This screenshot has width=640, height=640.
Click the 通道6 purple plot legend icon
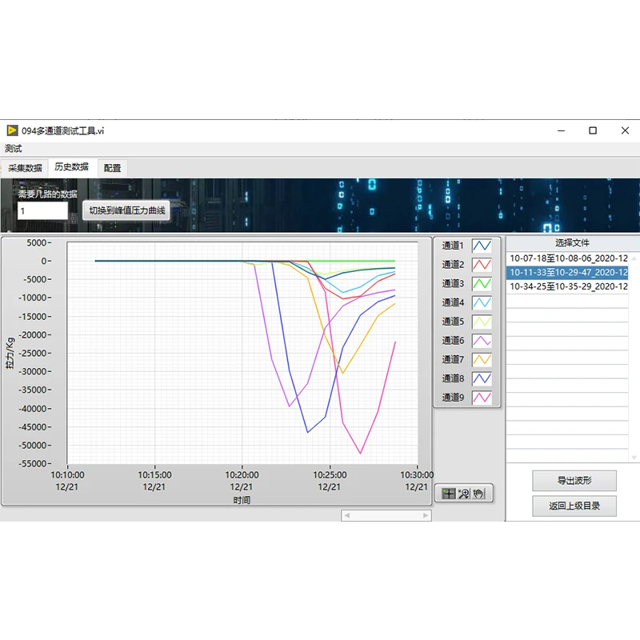482,341
